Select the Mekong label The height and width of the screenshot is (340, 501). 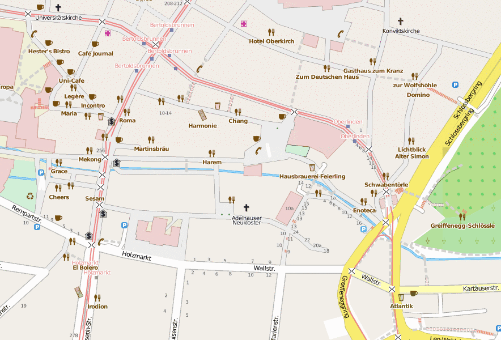[x=90, y=159]
